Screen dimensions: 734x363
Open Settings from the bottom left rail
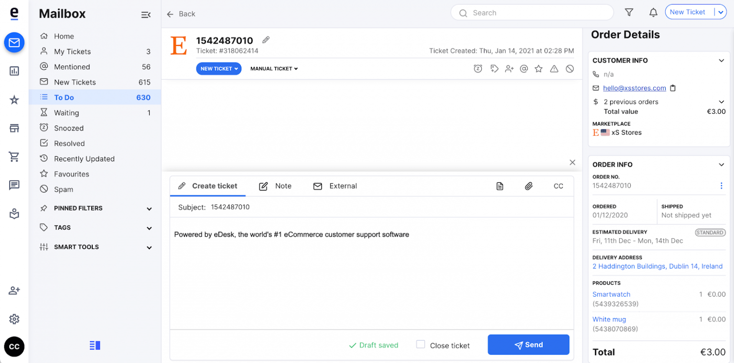point(14,319)
